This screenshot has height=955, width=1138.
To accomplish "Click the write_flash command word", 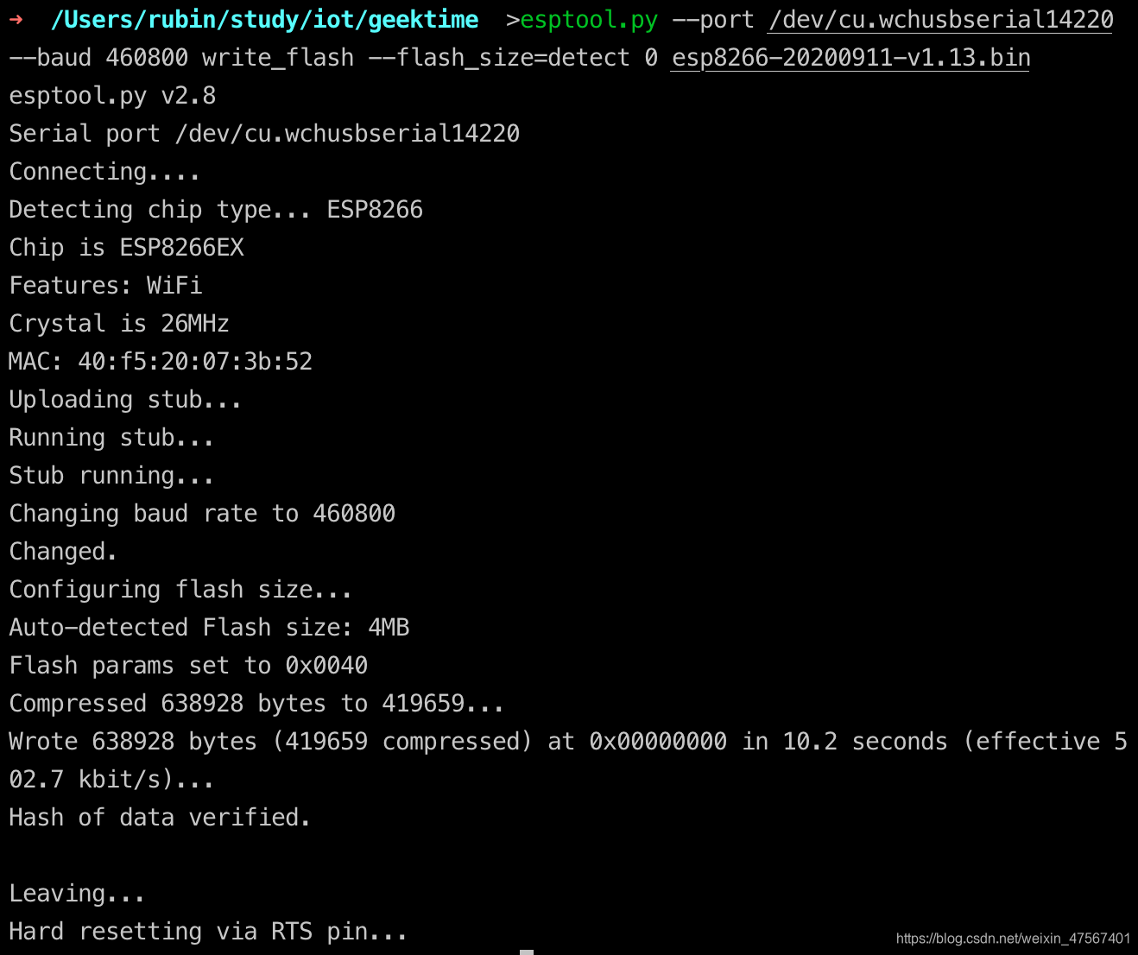I will point(278,58).
